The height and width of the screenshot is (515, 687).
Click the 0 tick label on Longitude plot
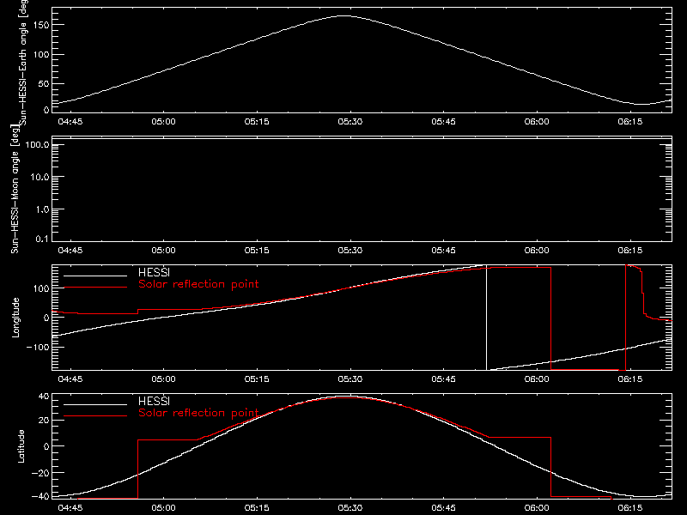46,318
